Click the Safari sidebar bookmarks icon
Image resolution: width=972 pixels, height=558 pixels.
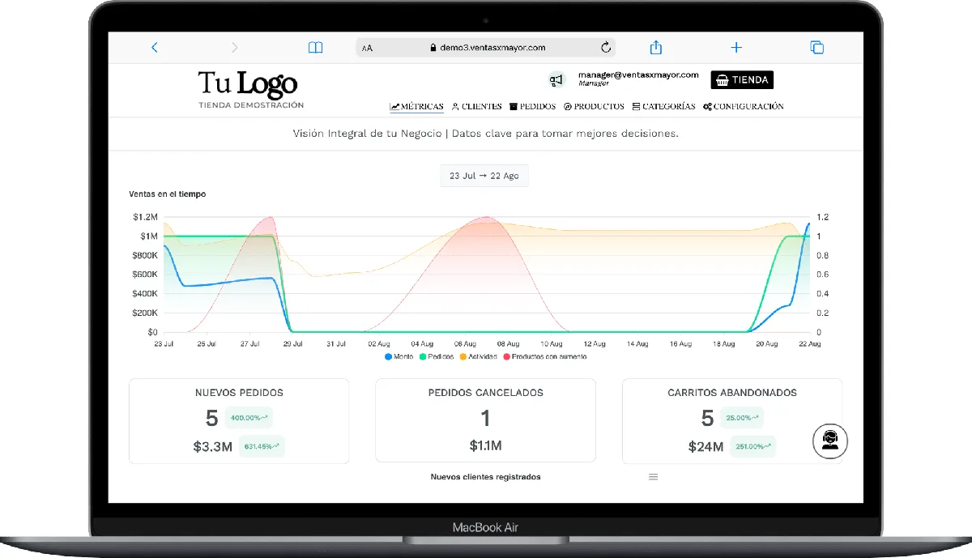(x=314, y=47)
